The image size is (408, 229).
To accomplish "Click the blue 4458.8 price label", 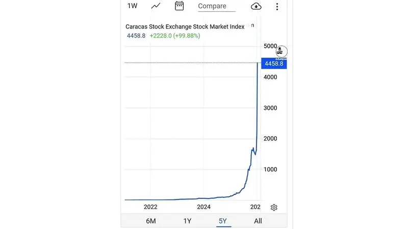I will click(x=274, y=64).
